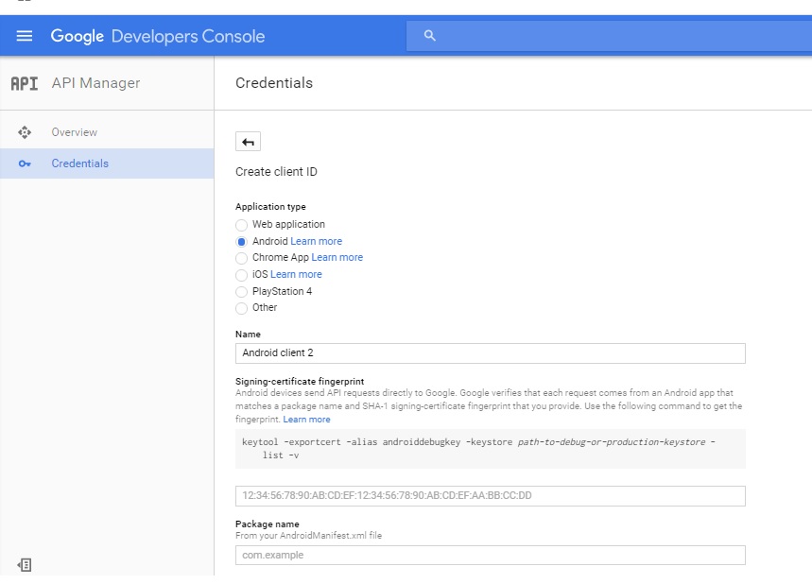Click the search magnifier icon

tap(430, 36)
